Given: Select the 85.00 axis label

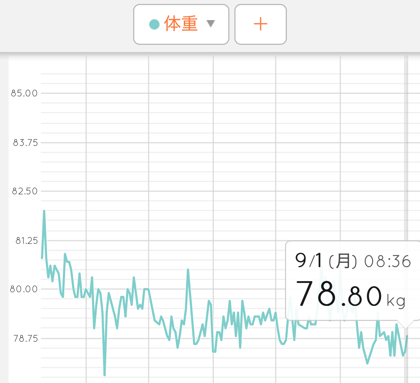Looking at the screenshot, I should point(24,93).
